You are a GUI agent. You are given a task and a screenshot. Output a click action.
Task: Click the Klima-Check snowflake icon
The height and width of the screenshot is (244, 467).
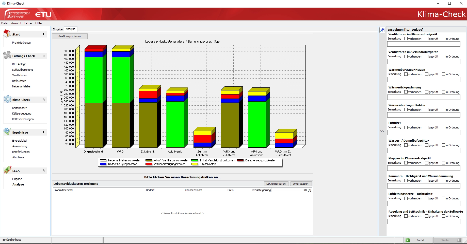click(x=7, y=99)
